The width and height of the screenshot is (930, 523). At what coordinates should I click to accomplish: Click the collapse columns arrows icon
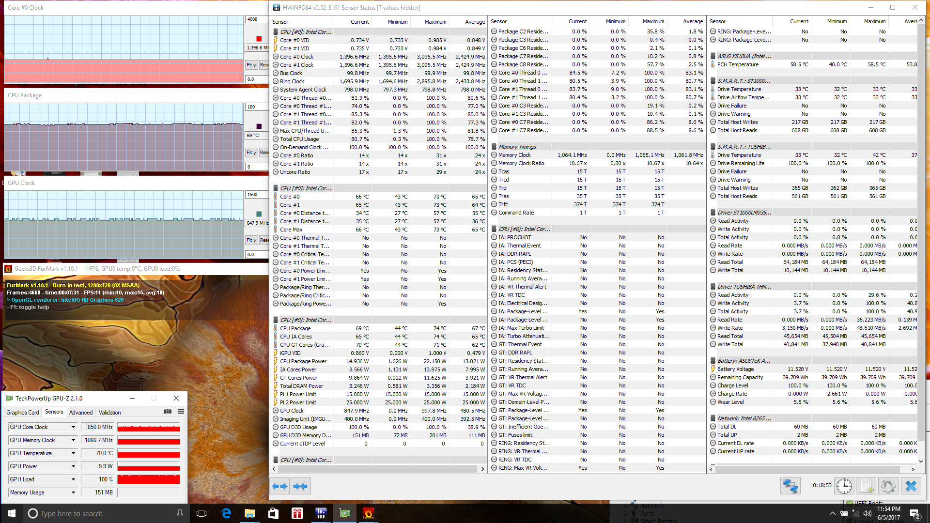[300, 486]
